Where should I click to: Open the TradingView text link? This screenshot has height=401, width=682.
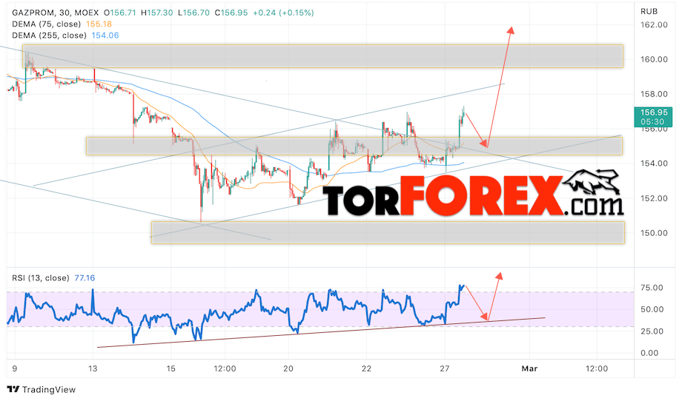tap(49, 389)
